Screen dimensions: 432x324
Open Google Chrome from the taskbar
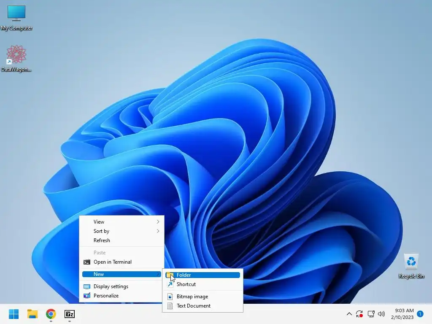point(51,314)
